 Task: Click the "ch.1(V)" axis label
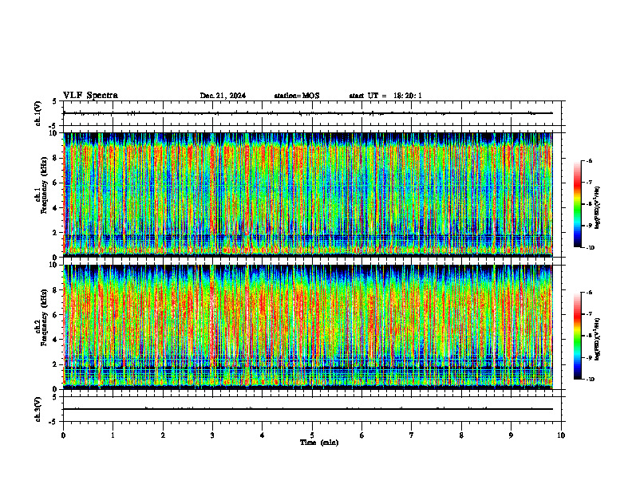pyautogui.click(x=38, y=113)
